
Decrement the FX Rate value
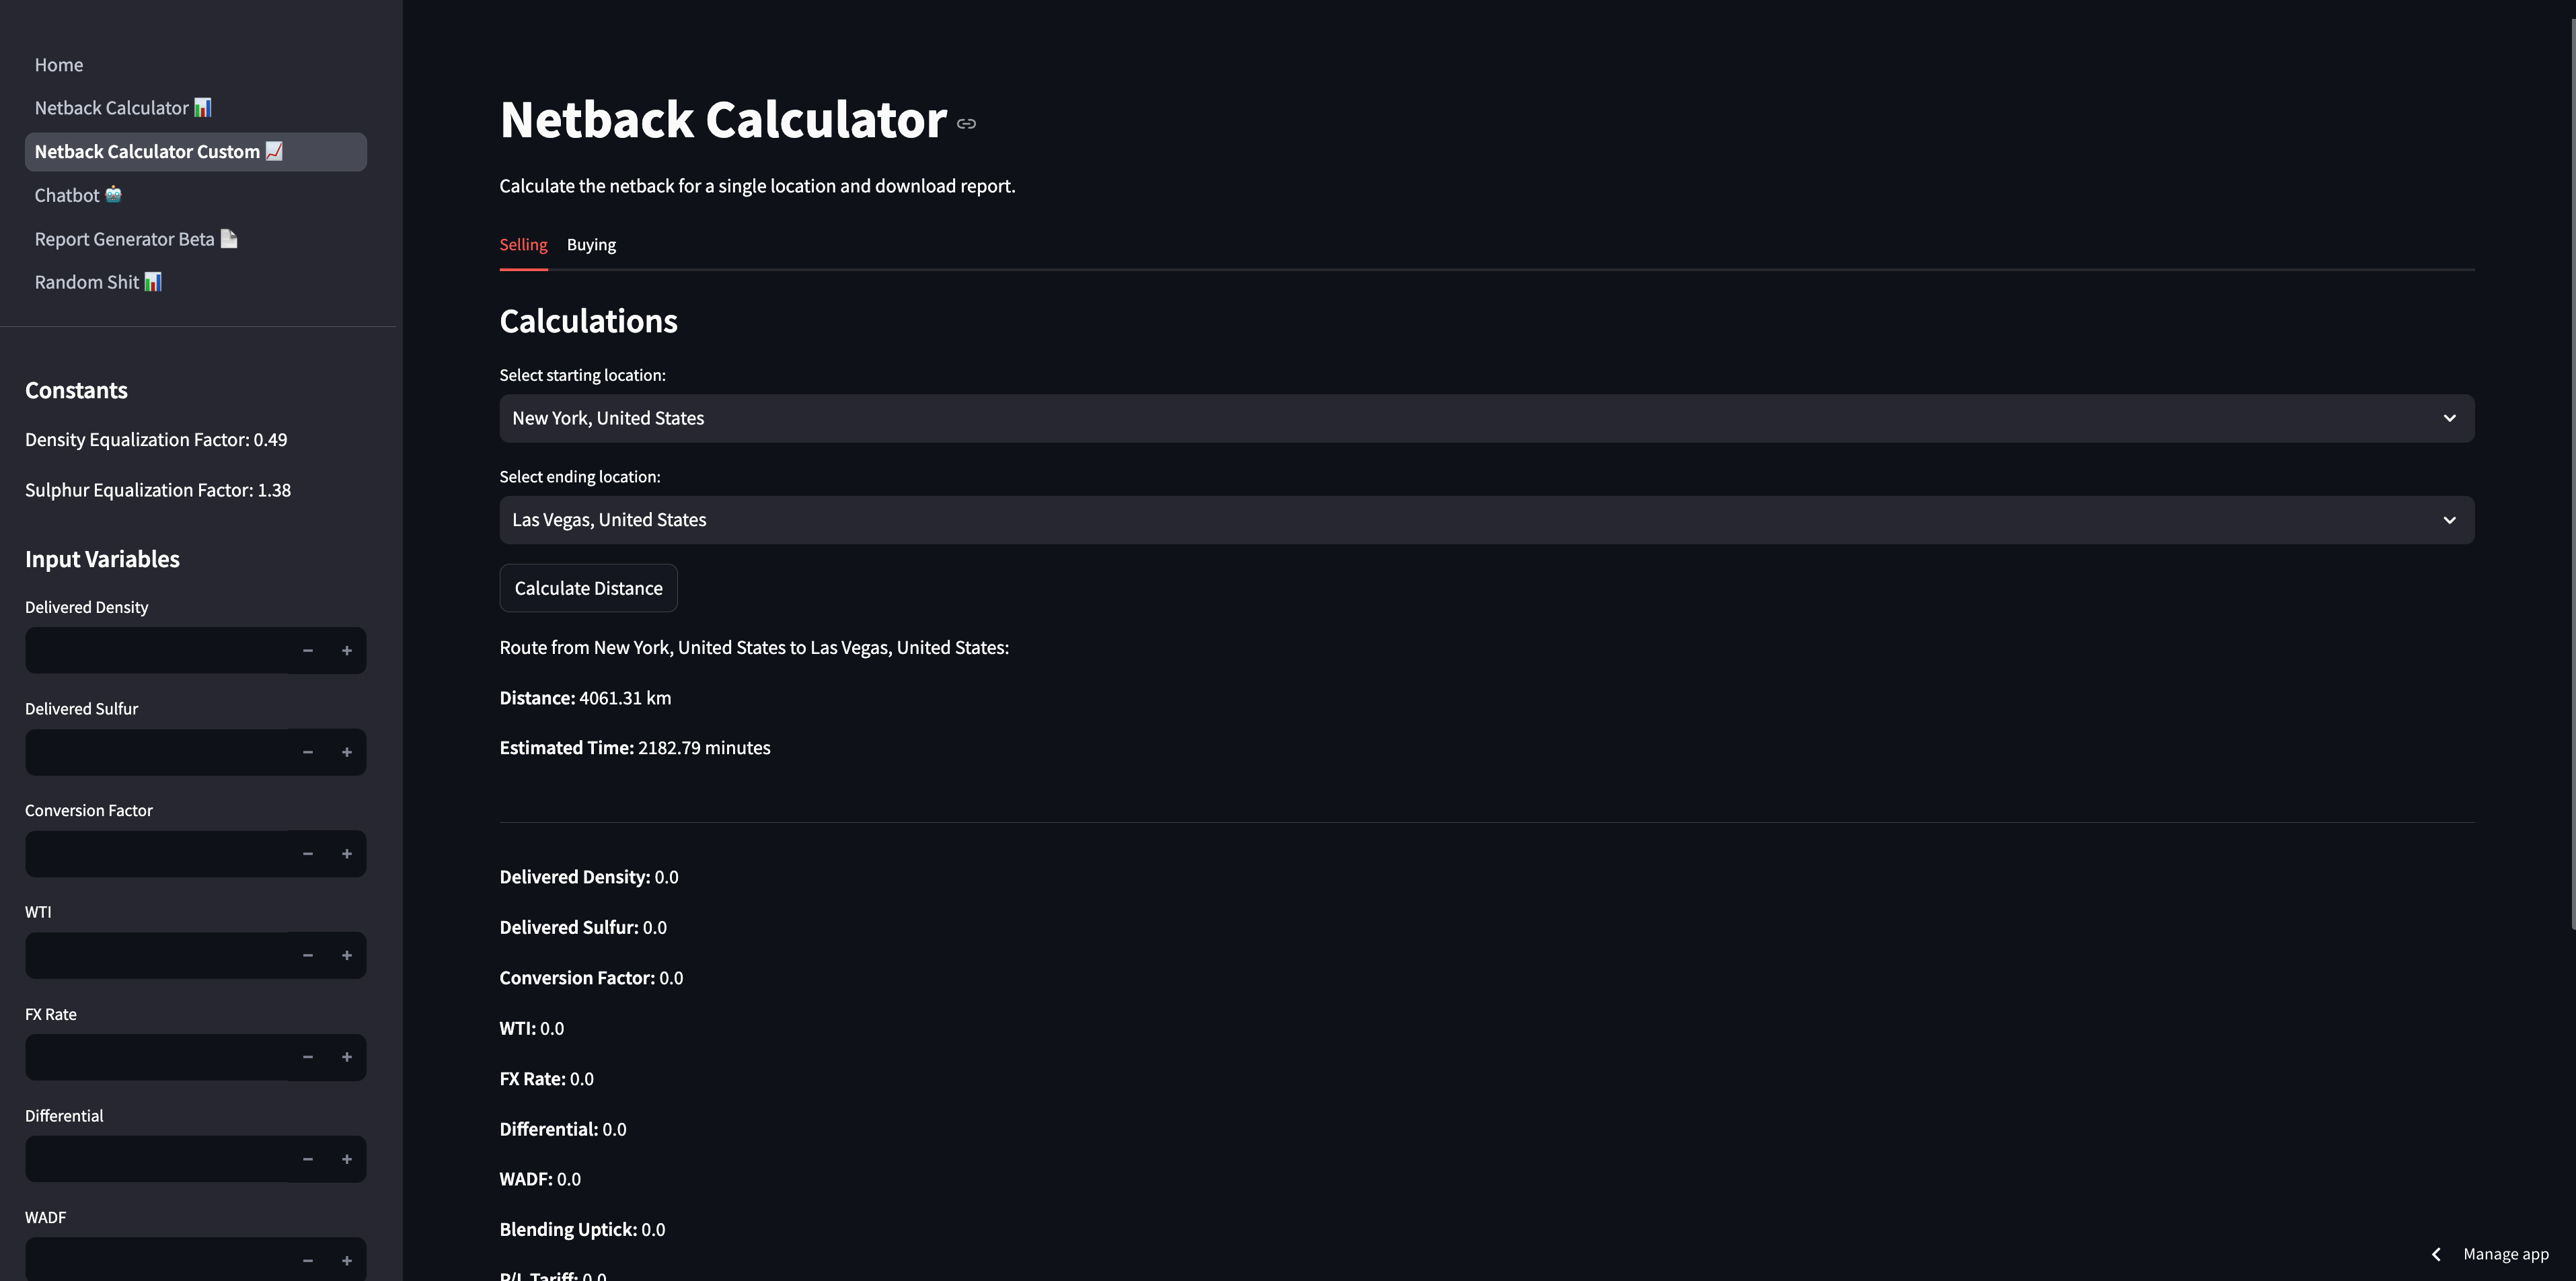pyautogui.click(x=307, y=1057)
